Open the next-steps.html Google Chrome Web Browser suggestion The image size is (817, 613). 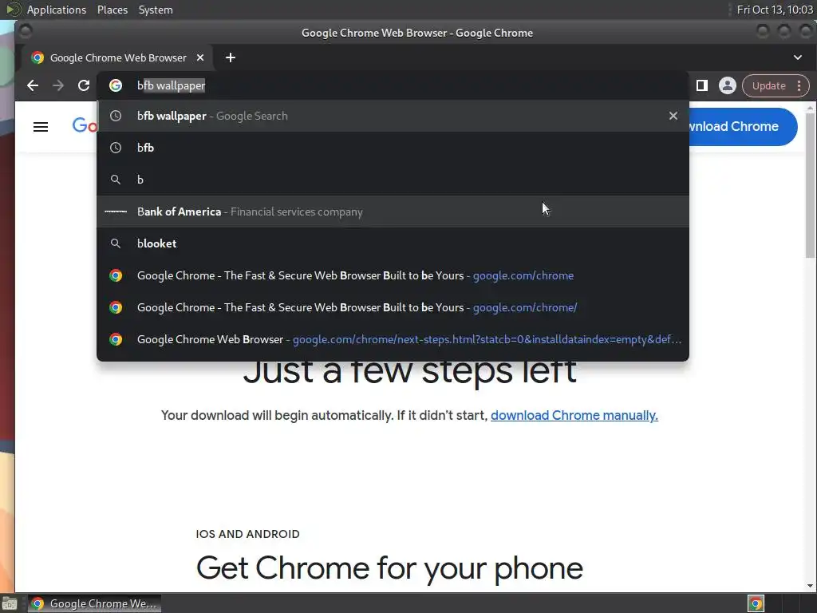[x=393, y=339]
